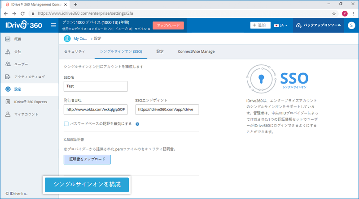Click the My Co... company icon in breadcrumb
Image resolution: width=359 pixels, height=199 pixels.
click(x=67, y=38)
